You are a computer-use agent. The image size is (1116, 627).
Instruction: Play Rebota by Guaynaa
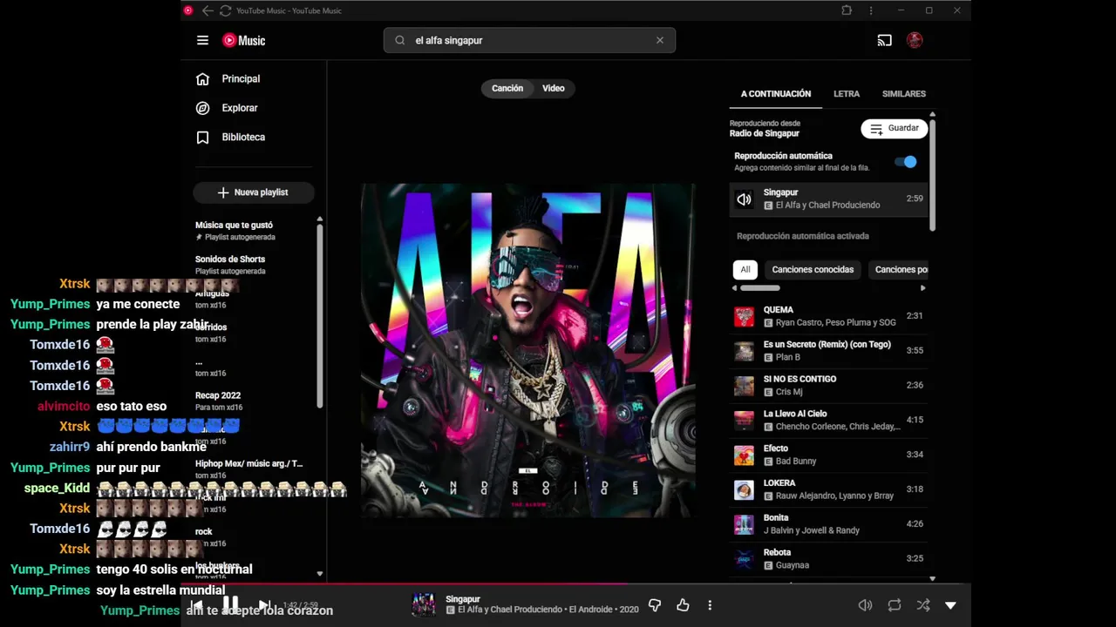(828, 559)
